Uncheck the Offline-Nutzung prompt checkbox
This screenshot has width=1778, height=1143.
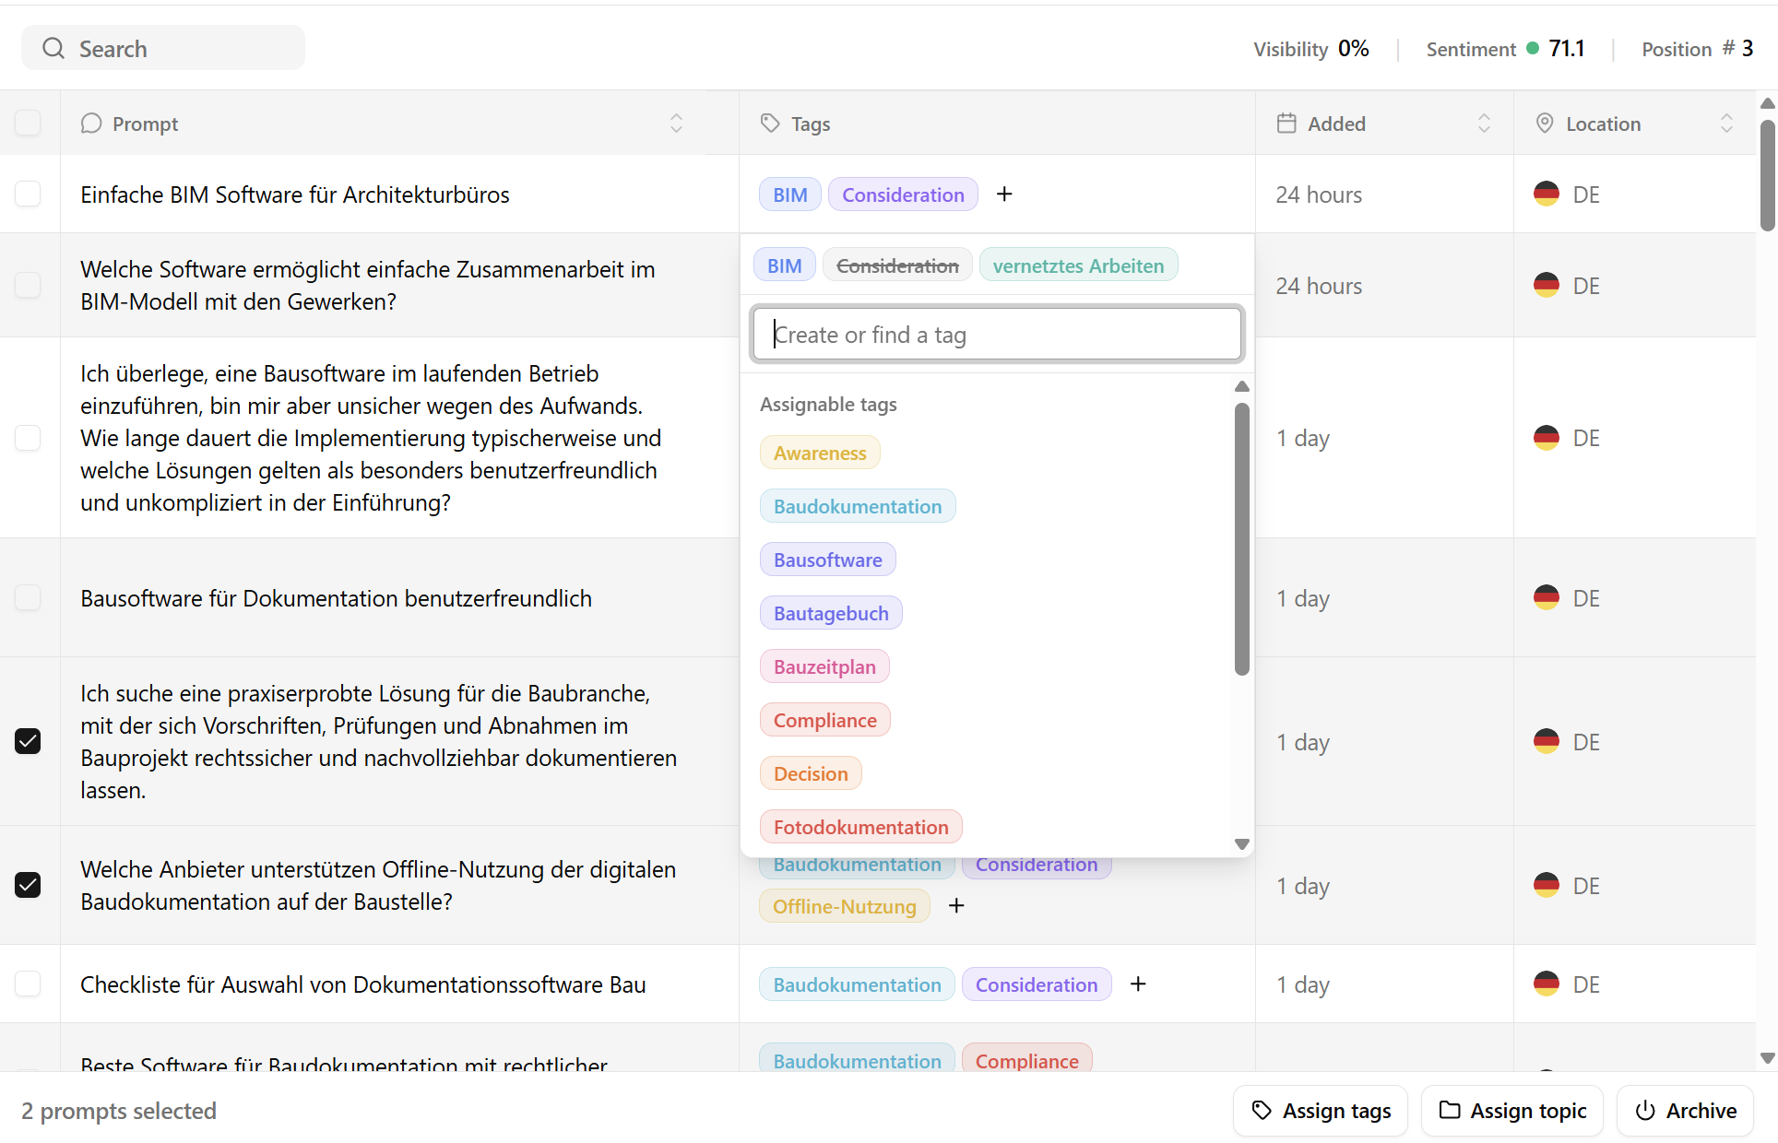[x=28, y=885]
